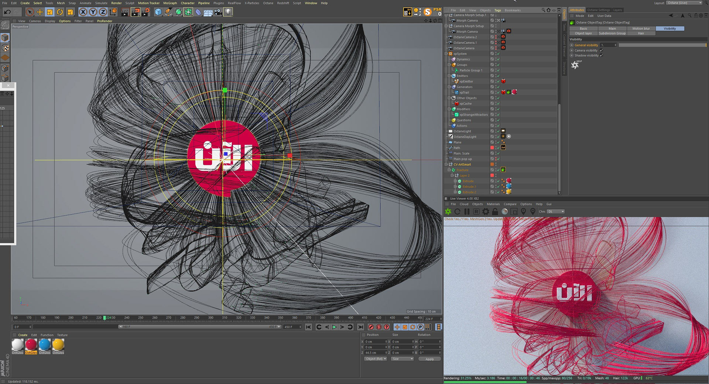Open the Layout dropdown showing Octane (User)
The image size is (709, 384).
point(684,3)
